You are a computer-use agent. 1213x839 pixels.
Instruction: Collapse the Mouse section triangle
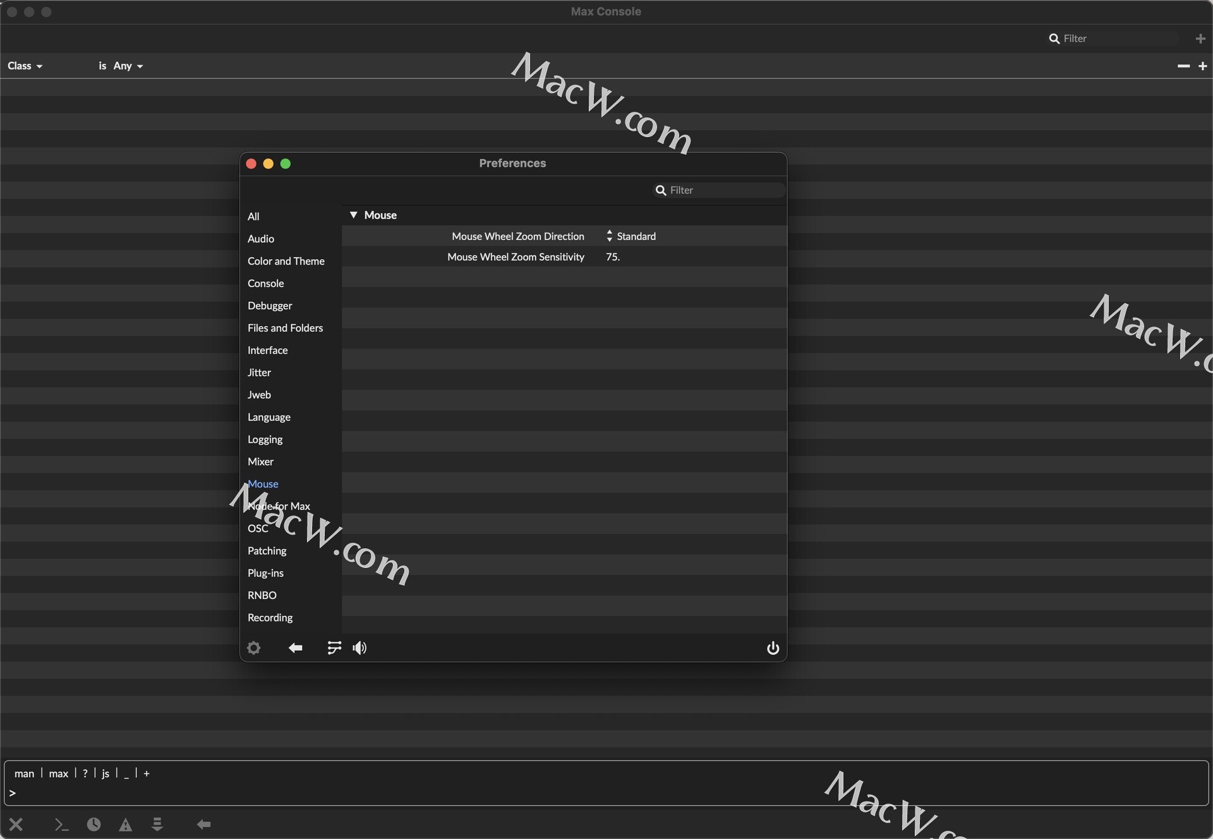point(354,215)
